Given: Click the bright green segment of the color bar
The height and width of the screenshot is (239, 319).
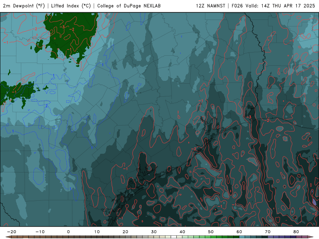Looking at the screenshot, I should click(x=213, y=237).
